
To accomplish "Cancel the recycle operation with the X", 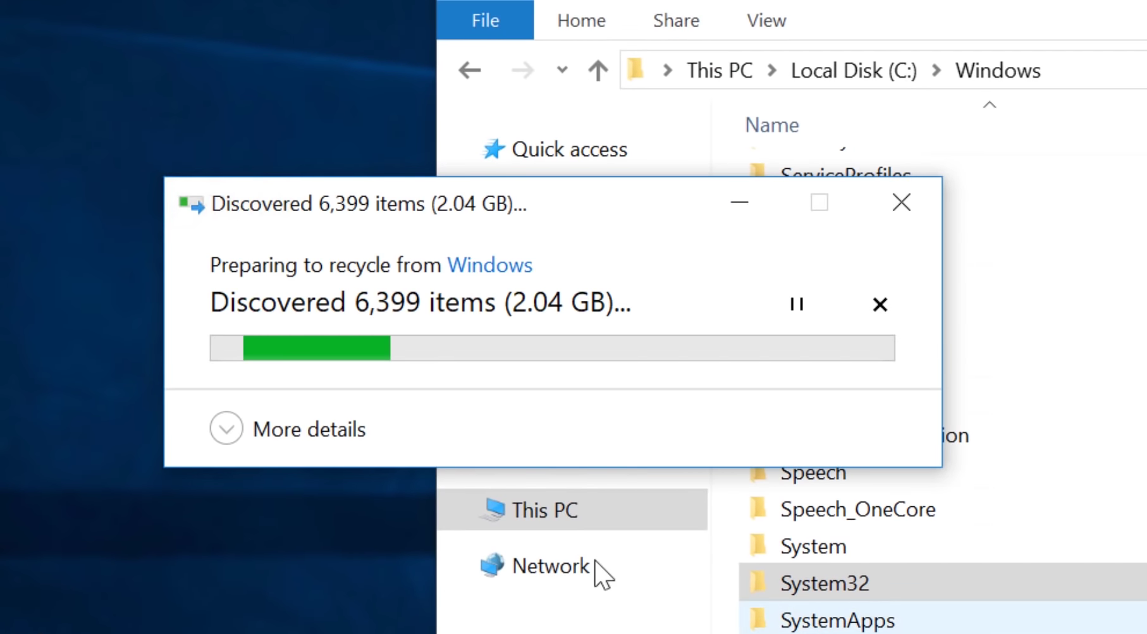I will pyautogui.click(x=880, y=305).
